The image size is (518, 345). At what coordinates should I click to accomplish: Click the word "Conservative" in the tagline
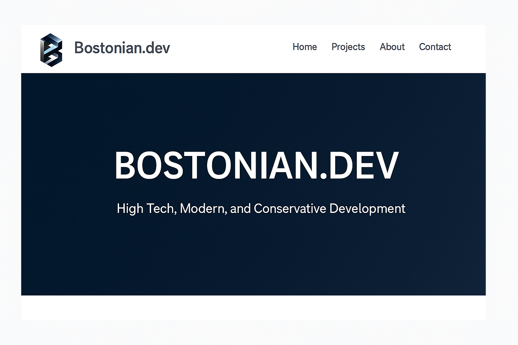(x=290, y=209)
